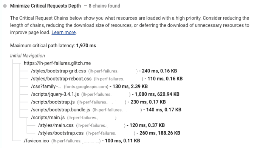Viewport: 260px width, 148px height.
Task: Click the /styles/bootstrap.css nested request
Action: pos(61,133)
